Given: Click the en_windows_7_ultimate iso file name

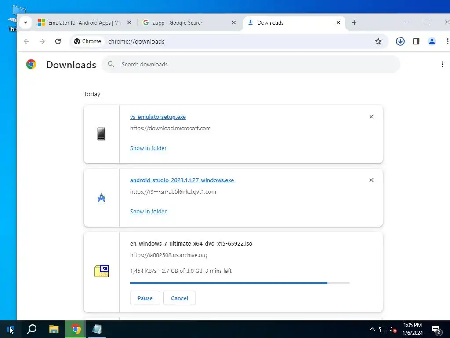Looking at the screenshot, I should (x=191, y=243).
